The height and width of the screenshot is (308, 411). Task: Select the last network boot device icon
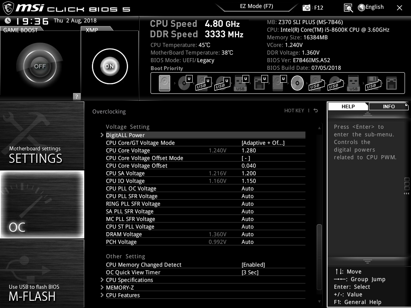[392, 83]
